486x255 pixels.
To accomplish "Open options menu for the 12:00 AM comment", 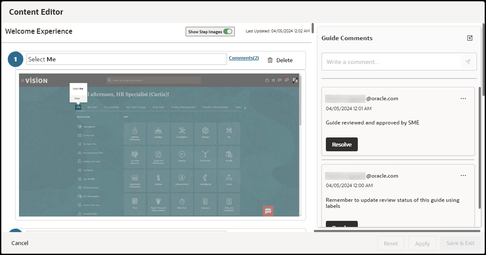I will (463, 175).
